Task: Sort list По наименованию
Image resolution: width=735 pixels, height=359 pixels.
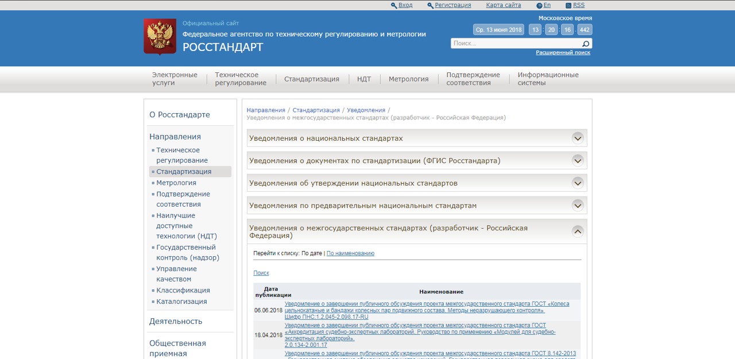Action: 350,253
